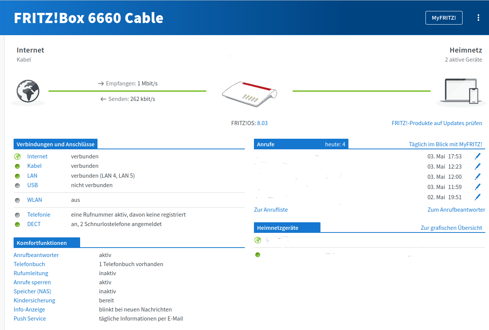Check FRITZ! products for updates

pos(436,123)
